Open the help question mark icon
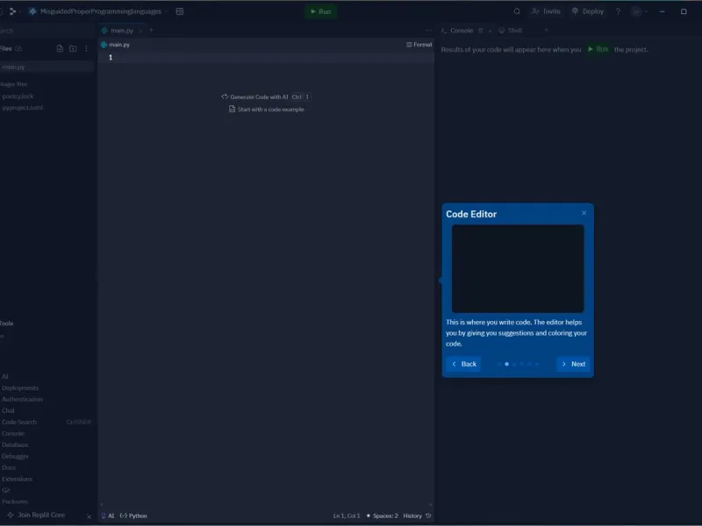The width and height of the screenshot is (702, 526). click(x=618, y=11)
